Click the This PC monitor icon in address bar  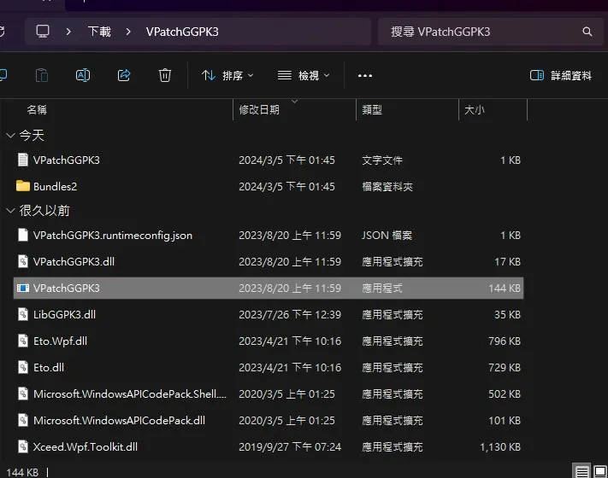(43, 32)
